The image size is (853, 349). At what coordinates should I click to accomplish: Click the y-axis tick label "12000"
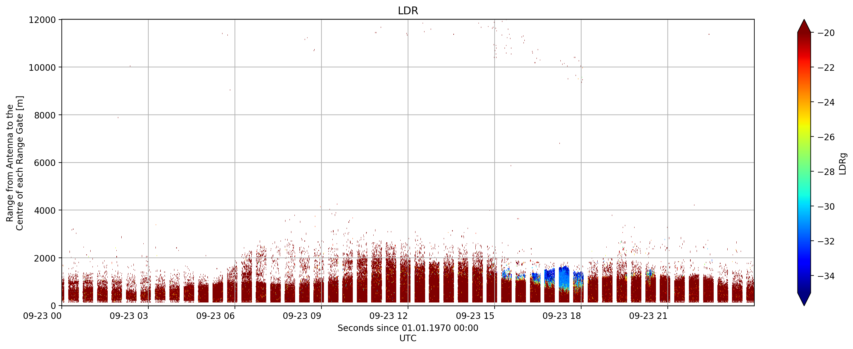pyautogui.click(x=43, y=20)
